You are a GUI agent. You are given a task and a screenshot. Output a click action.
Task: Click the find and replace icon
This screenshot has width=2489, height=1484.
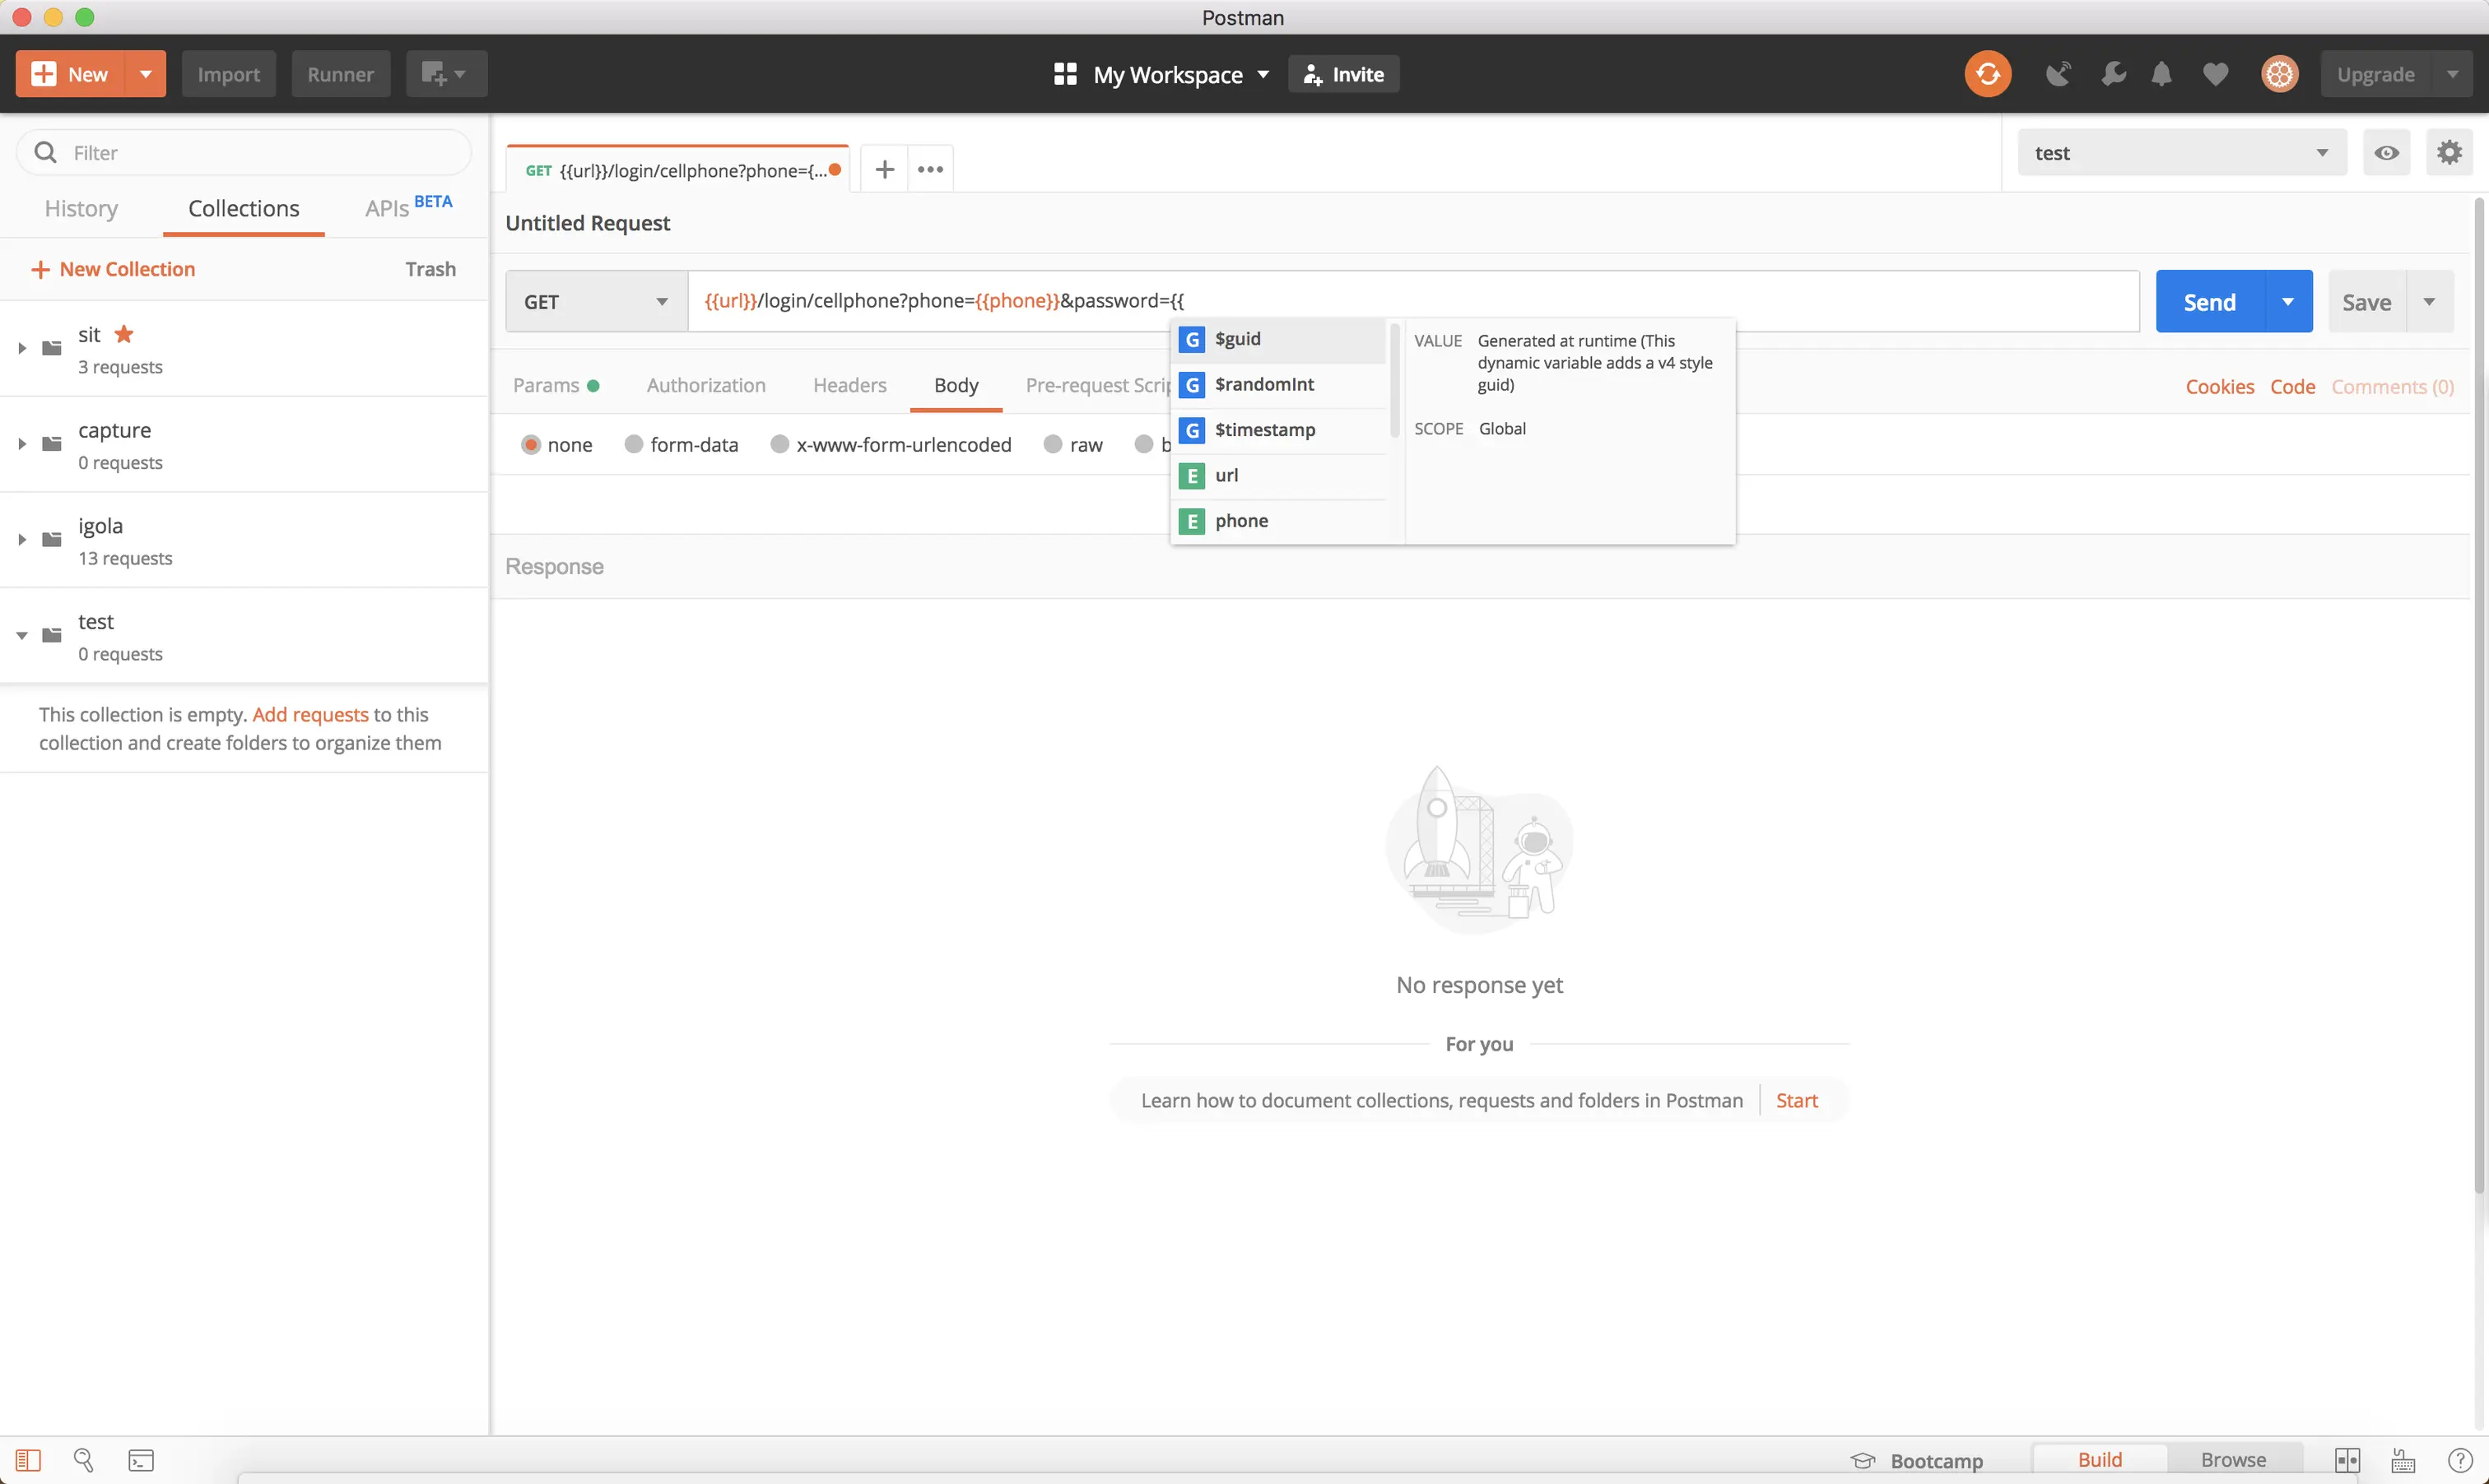(84, 1460)
